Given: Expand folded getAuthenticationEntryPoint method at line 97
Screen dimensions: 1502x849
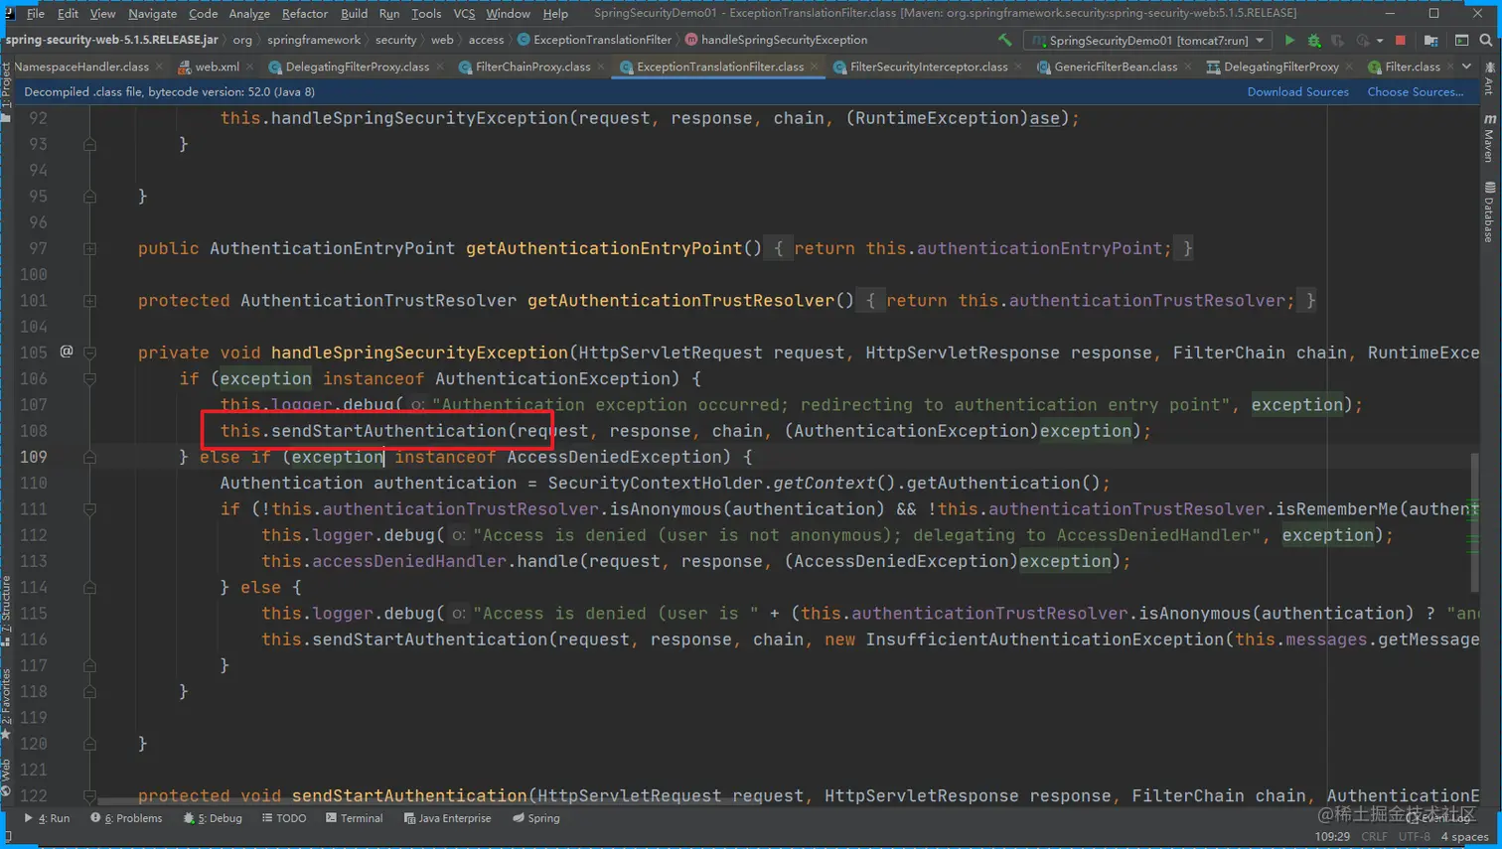Looking at the screenshot, I should [x=89, y=248].
